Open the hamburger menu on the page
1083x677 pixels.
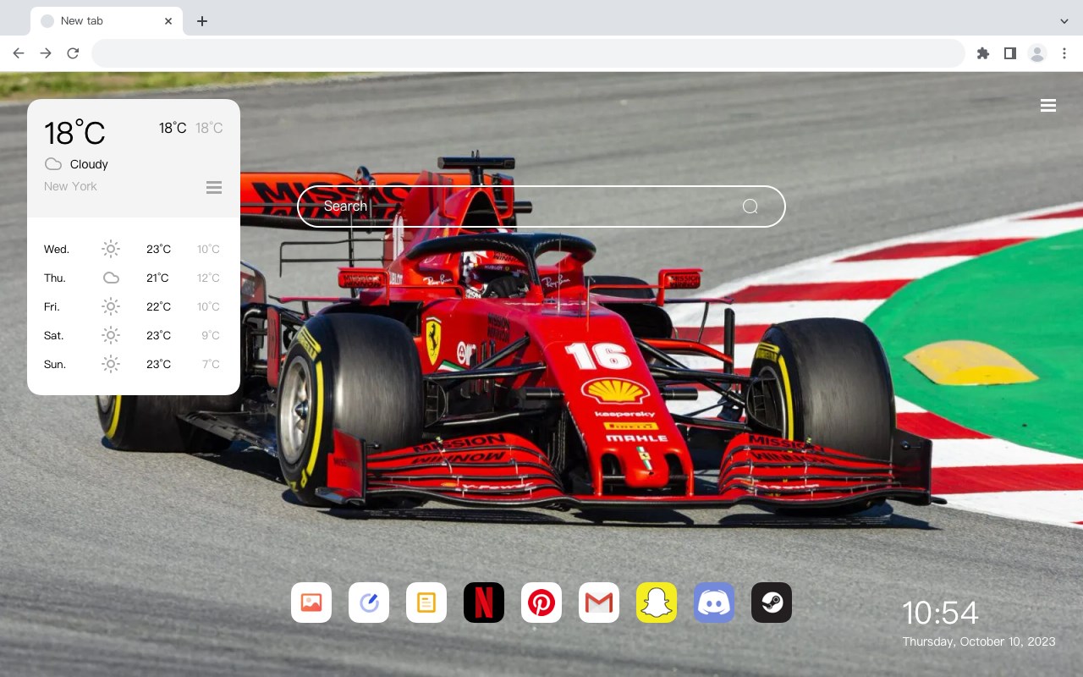[x=1048, y=106]
